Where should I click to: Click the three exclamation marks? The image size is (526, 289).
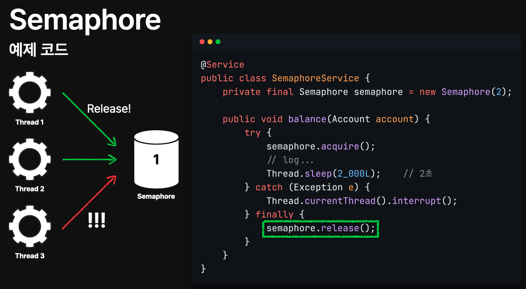(96, 220)
